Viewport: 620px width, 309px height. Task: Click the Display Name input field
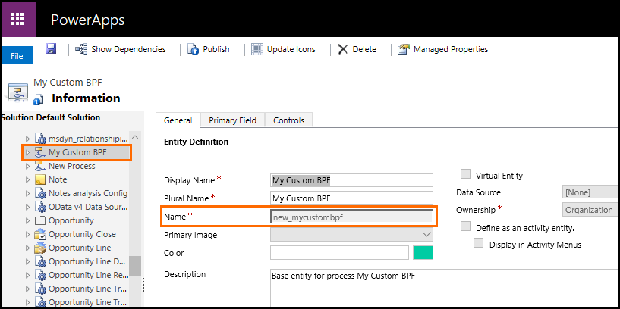click(351, 180)
